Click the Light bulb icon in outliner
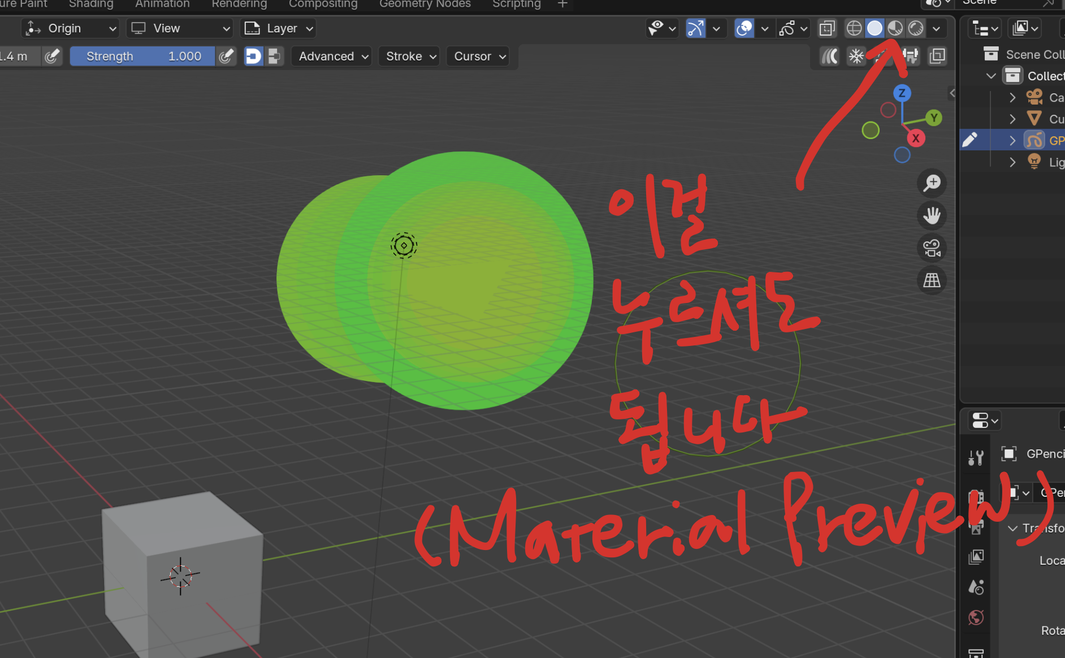This screenshot has height=658, width=1065. tap(1034, 162)
